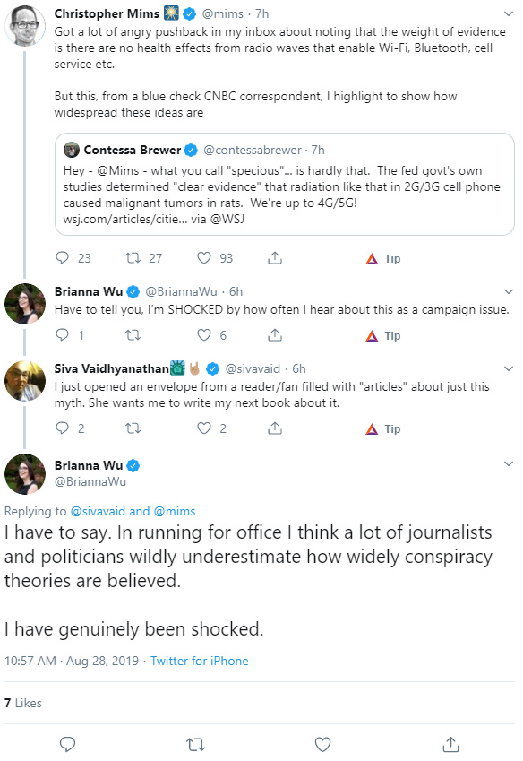523x761 pixels.
Task: Open chevron menu on Brianna Wu's 6h reply
Action: 509,291
